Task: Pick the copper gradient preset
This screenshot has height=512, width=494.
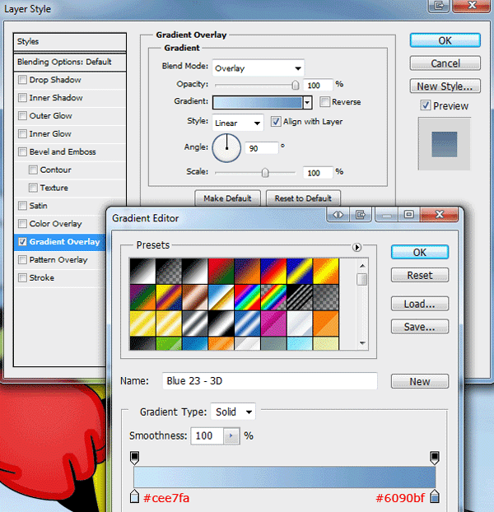Action: (195, 297)
